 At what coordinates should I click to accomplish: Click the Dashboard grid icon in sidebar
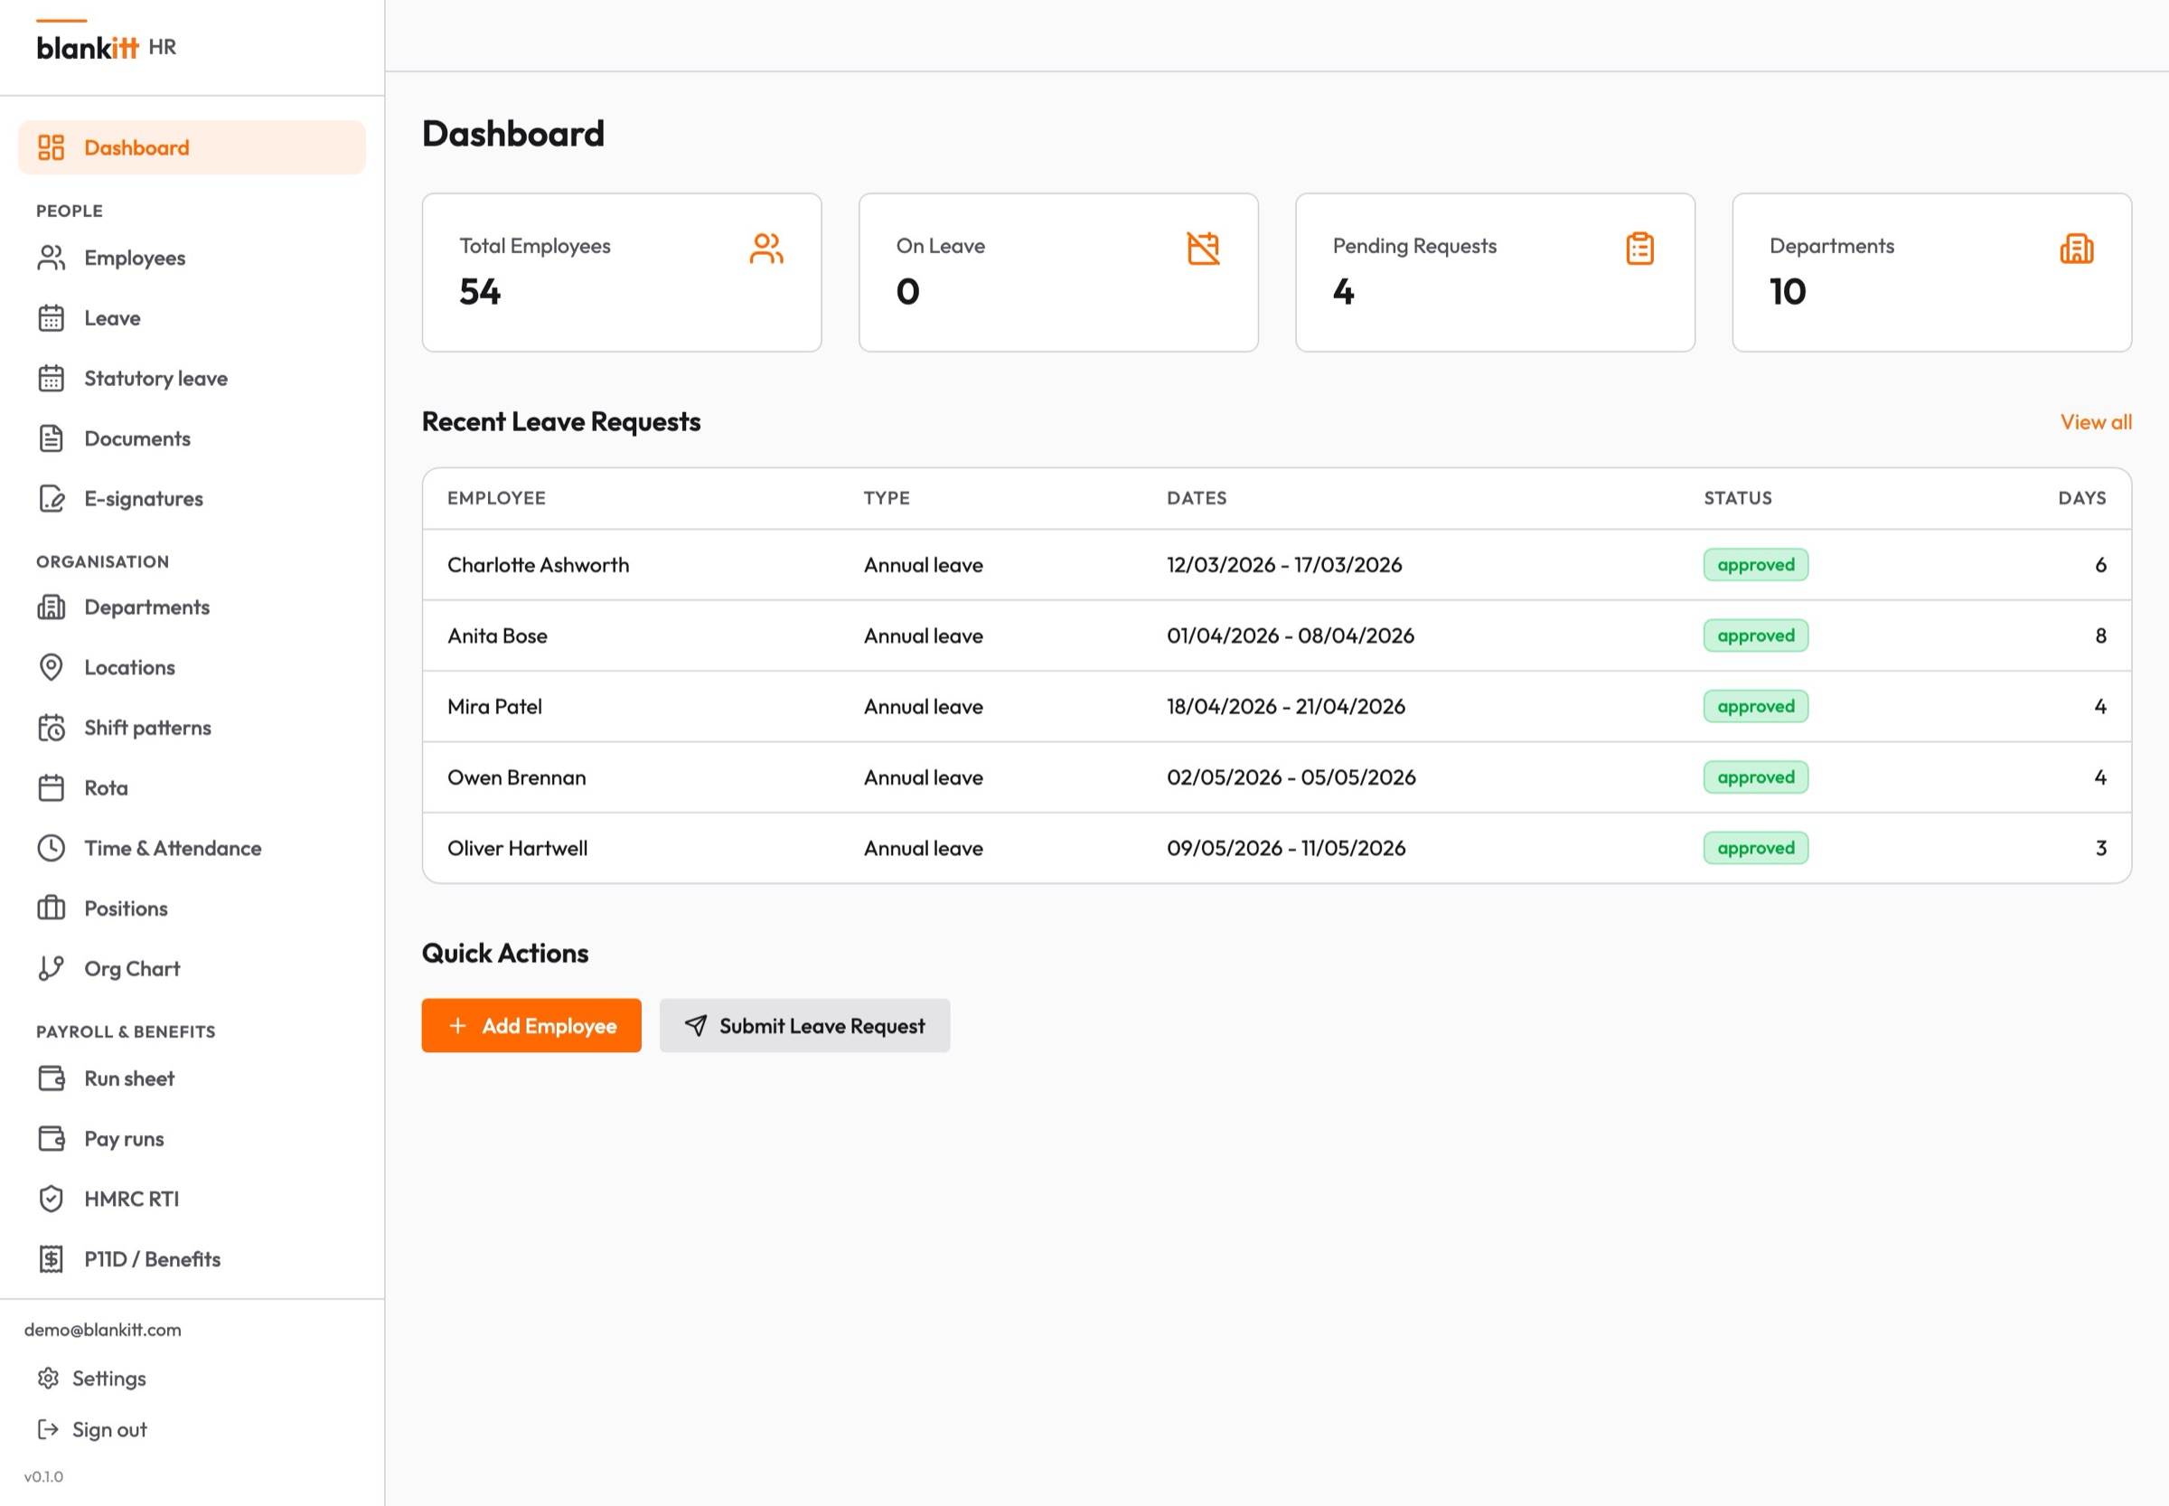coord(51,147)
